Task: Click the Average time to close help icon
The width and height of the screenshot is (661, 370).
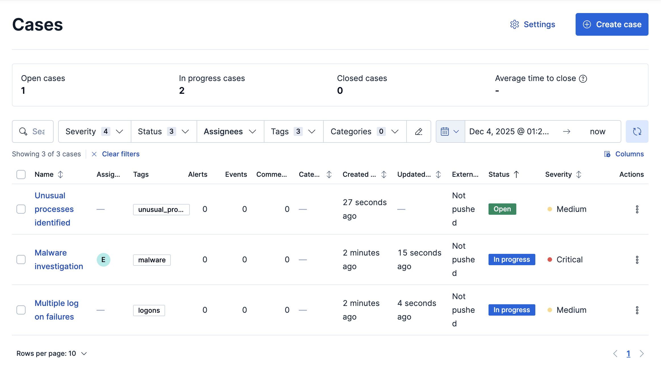Action: coord(583,79)
